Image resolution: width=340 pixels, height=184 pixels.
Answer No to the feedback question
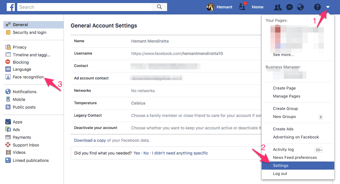coord(146,153)
